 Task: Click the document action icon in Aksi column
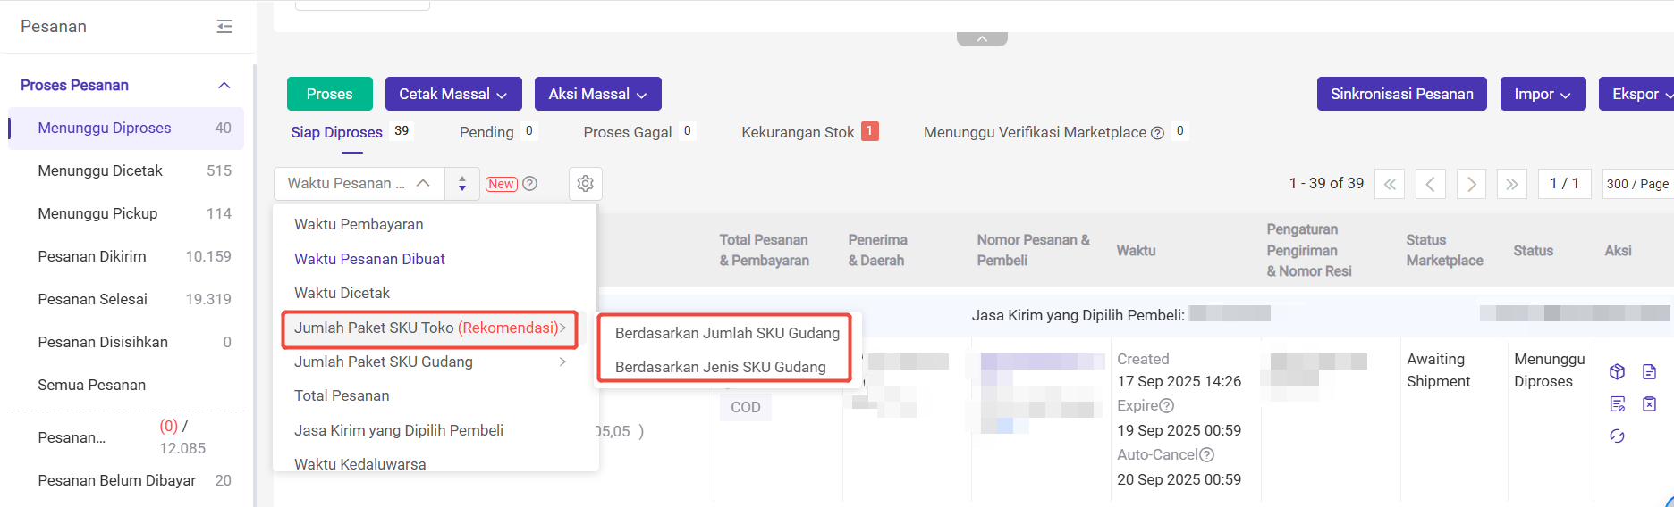(1650, 371)
